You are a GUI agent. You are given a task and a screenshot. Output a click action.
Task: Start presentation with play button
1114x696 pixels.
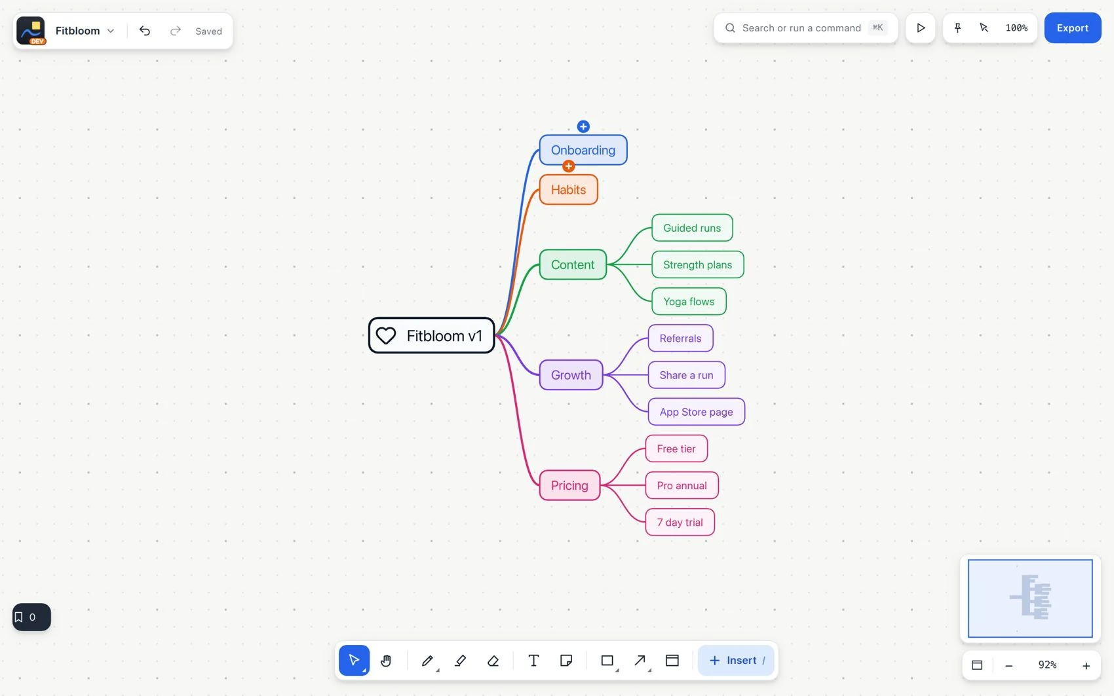(921, 27)
